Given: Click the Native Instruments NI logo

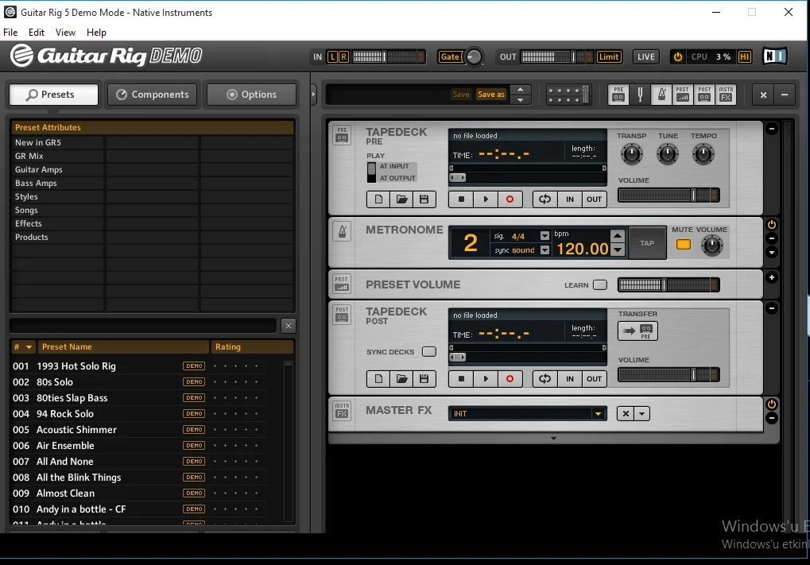Looking at the screenshot, I should 775,56.
